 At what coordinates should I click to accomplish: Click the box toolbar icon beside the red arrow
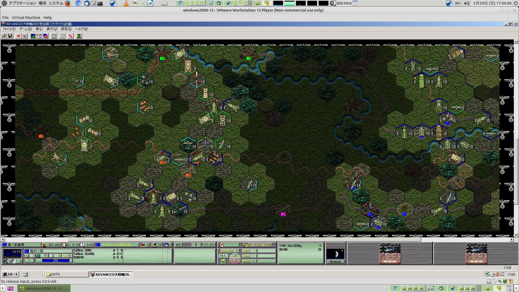(25, 36)
